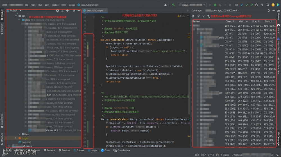Click user account icon in top toolbar

(166, 5)
